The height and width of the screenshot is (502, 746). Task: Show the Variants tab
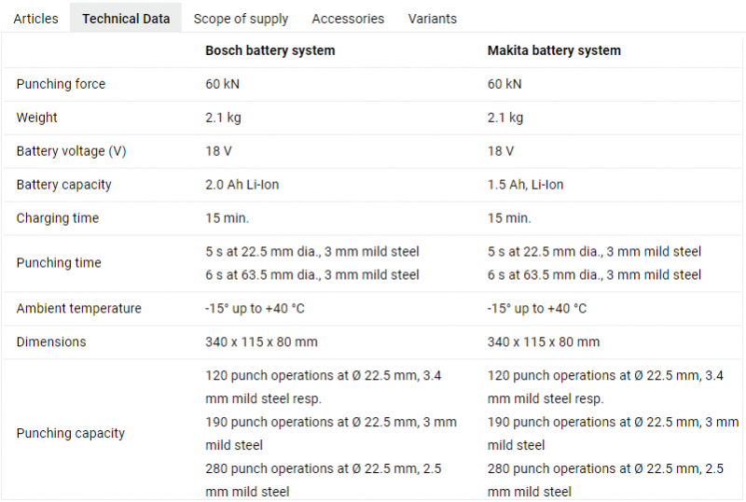point(433,19)
